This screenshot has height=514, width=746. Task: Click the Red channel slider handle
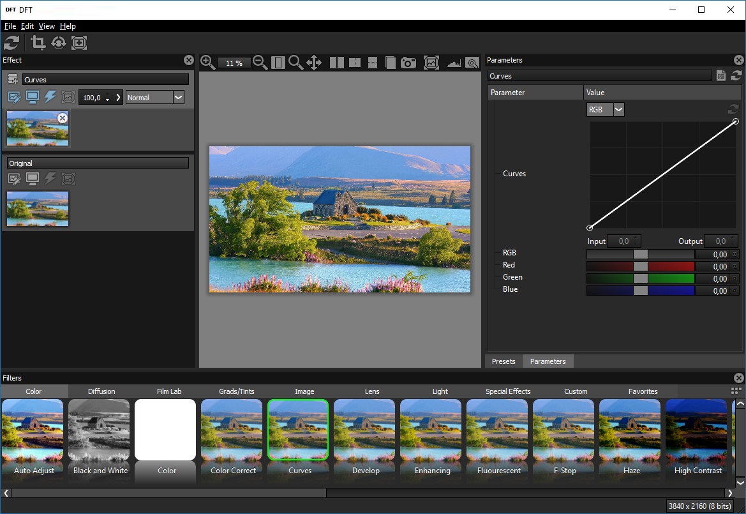pos(640,266)
